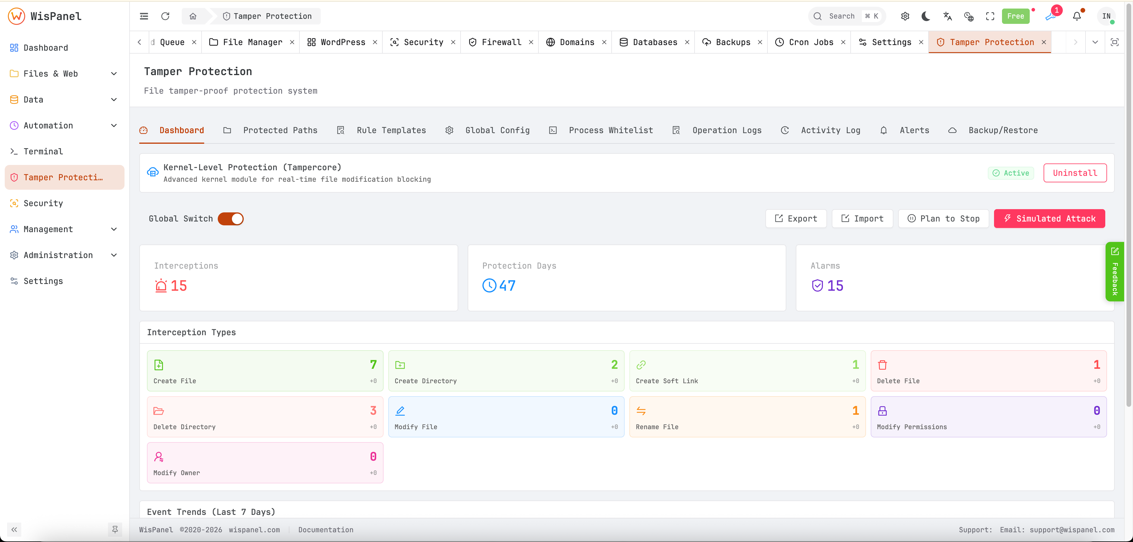Click the Export button
Image resolution: width=1133 pixels, height=542 pixels.
(796, 219)
